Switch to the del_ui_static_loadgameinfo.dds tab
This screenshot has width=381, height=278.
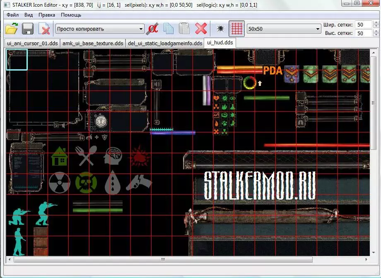(x=165, y=43)
